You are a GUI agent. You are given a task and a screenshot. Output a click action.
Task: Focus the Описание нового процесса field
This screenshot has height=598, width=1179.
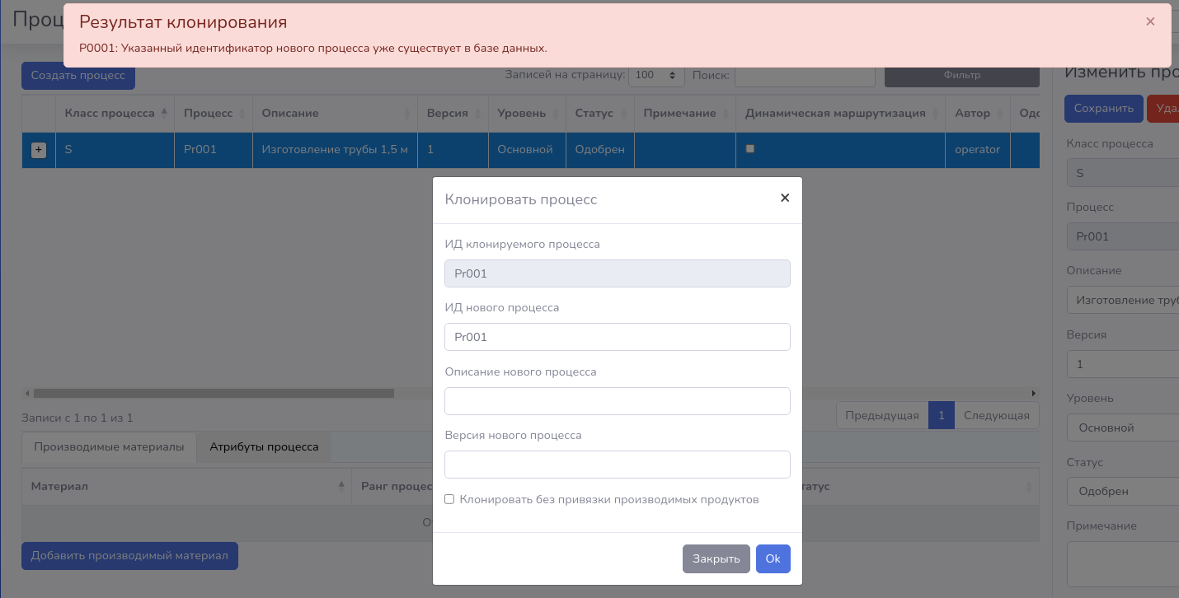617,401
